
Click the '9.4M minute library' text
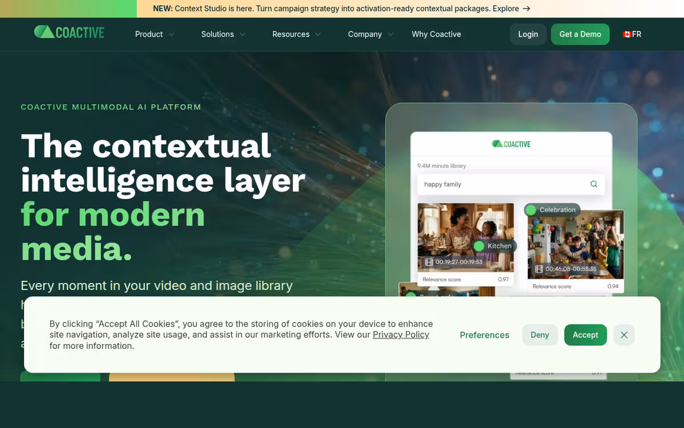(442, 166)
